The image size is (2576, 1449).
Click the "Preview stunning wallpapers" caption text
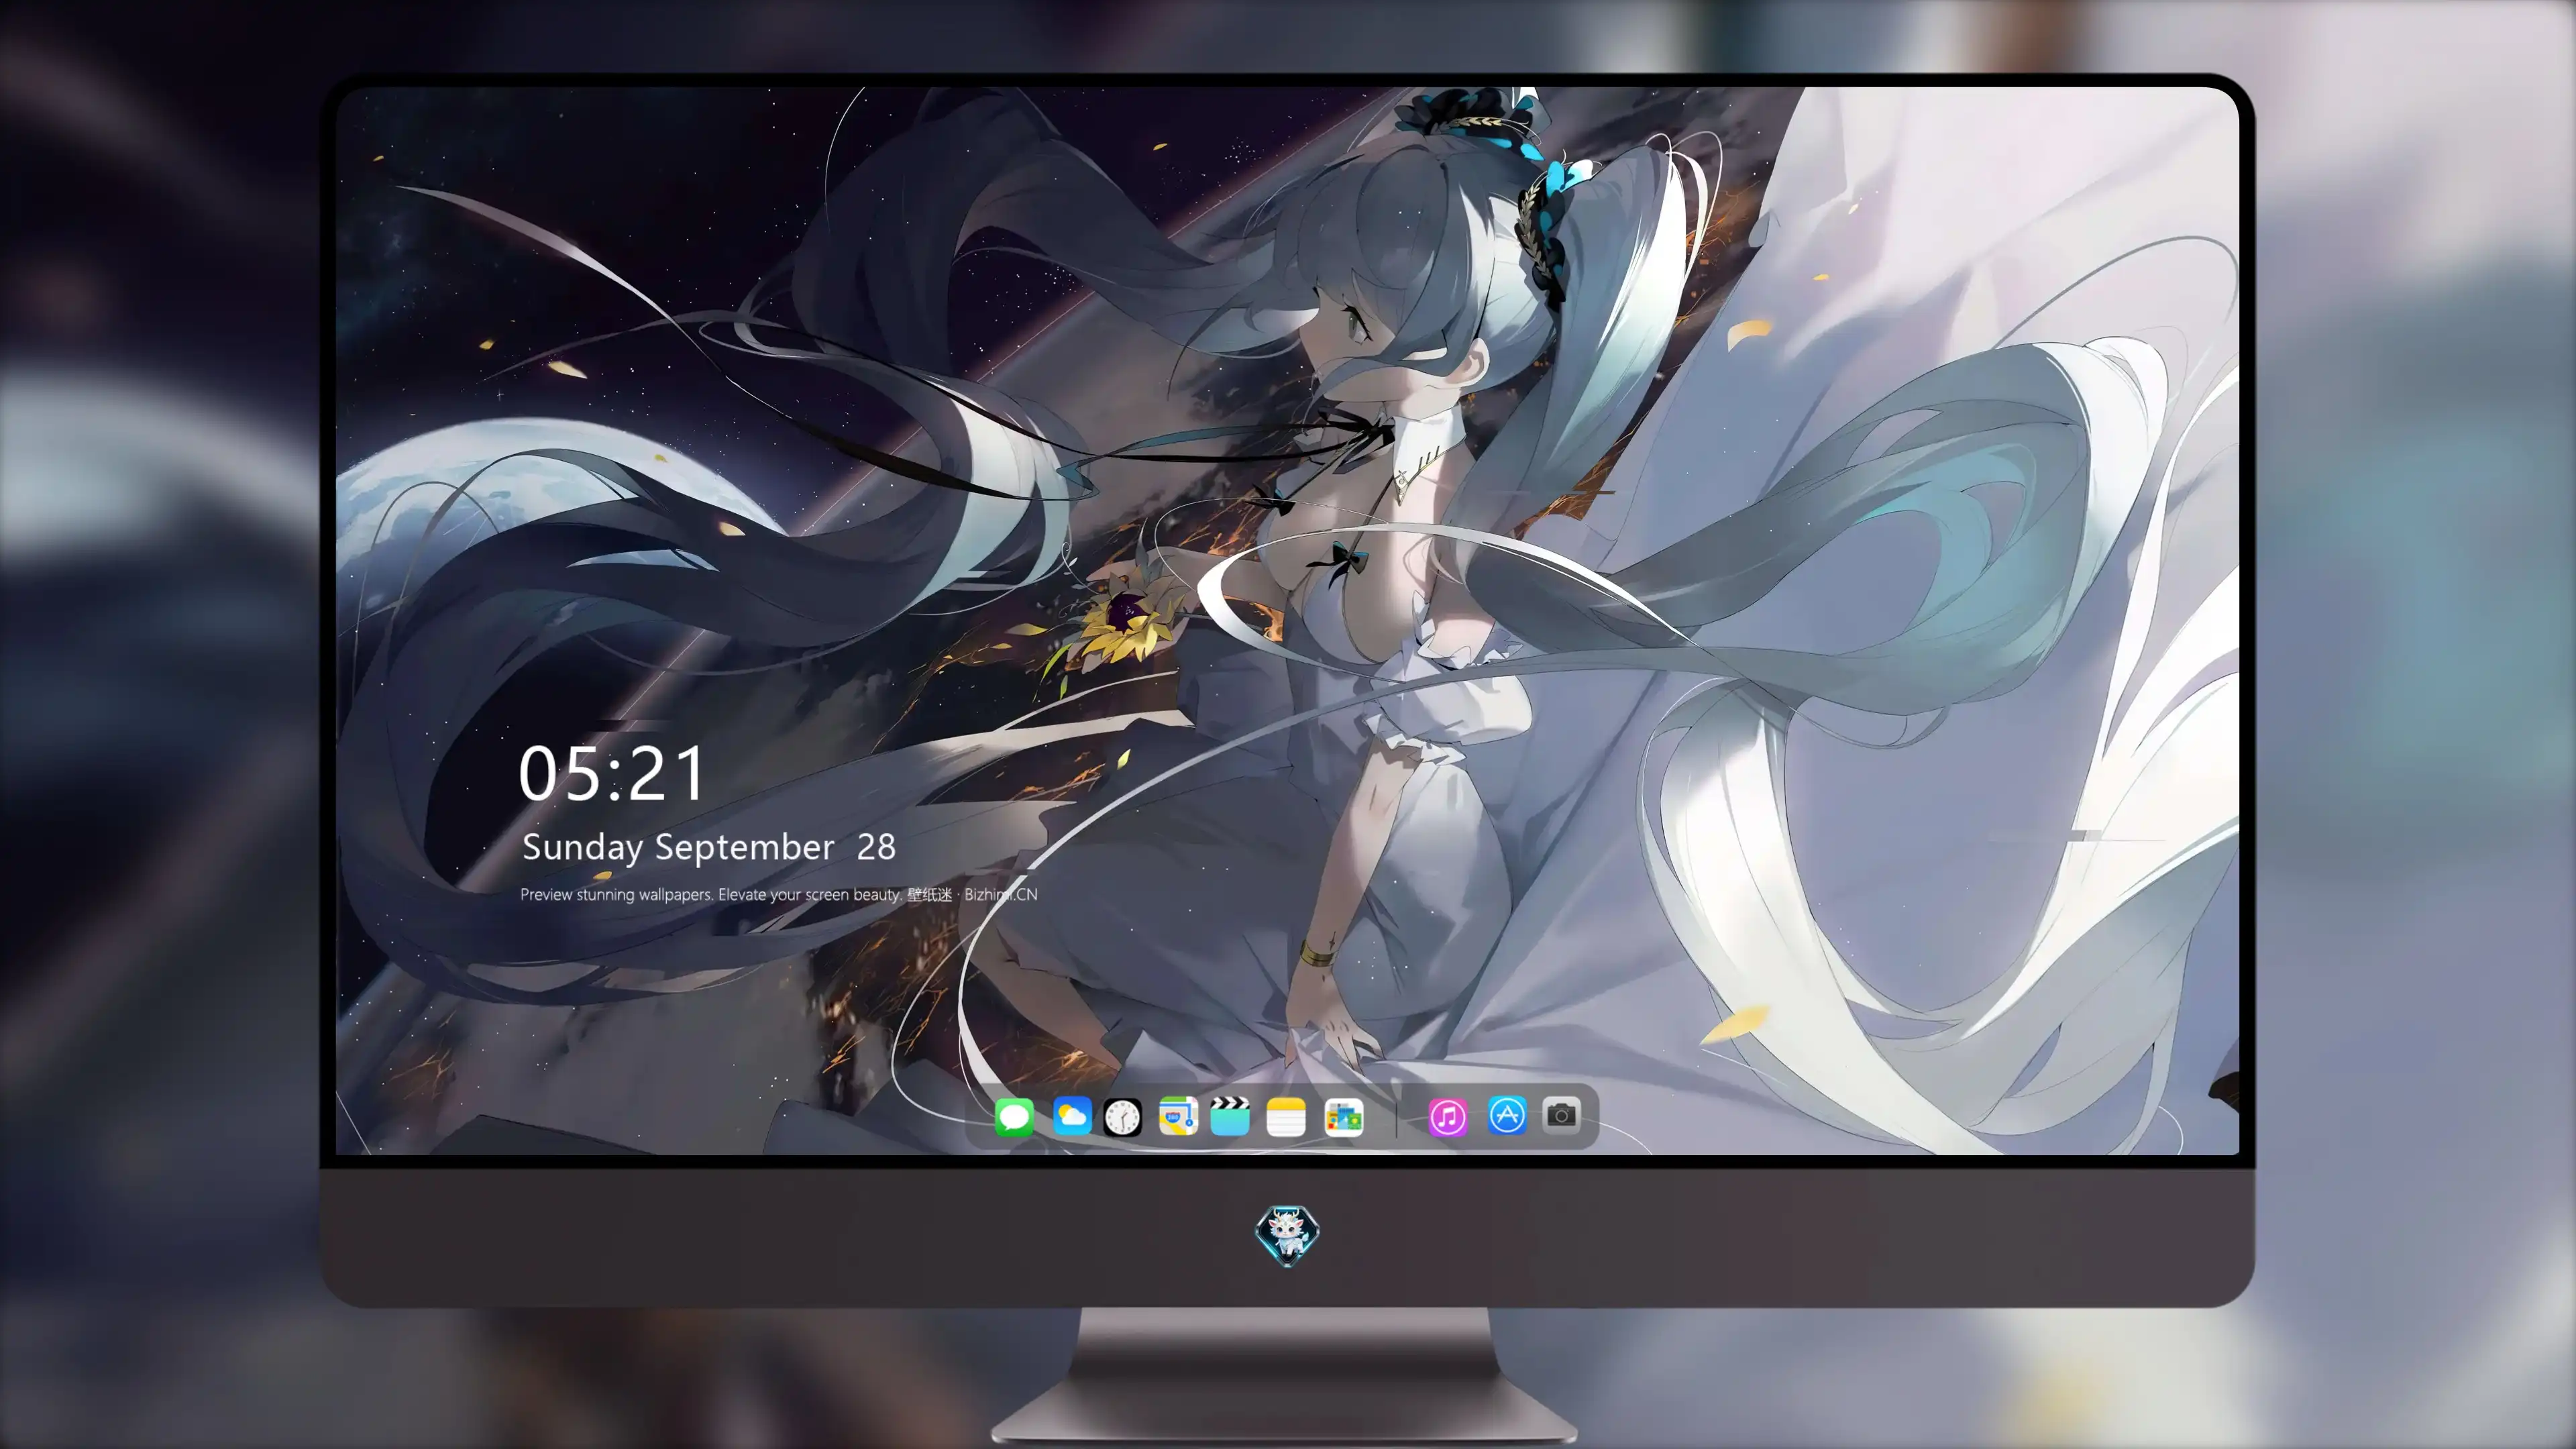[779, 894]
